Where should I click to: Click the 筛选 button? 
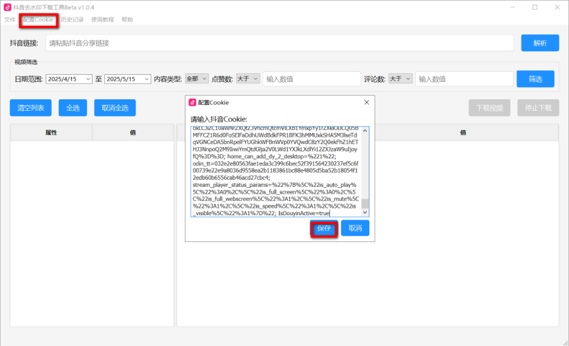click(535, 79)
